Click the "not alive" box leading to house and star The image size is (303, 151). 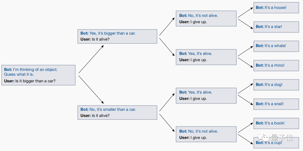206,19
